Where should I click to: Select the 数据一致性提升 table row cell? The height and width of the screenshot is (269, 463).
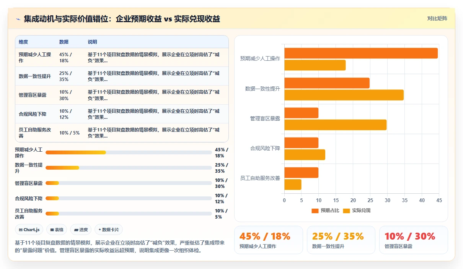[35, 76]
